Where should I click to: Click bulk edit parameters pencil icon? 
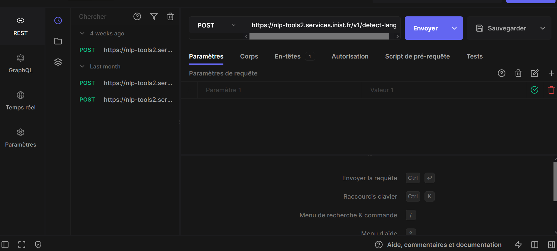coord(534,73)
